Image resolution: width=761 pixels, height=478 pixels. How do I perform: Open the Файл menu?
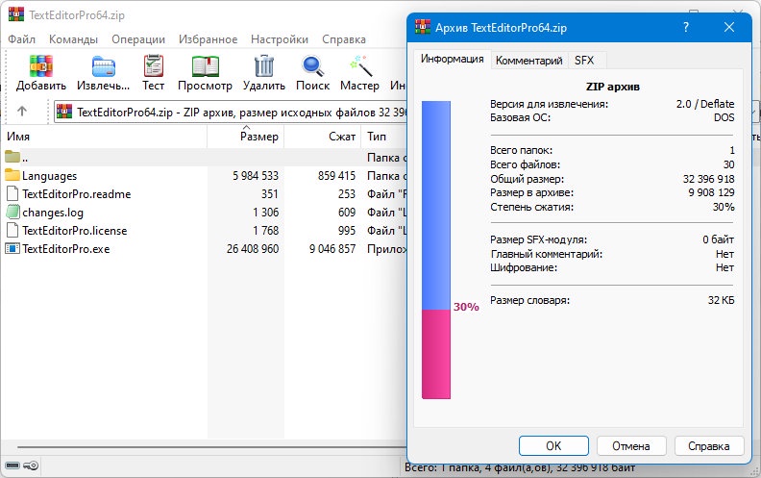tap(21, 39)
